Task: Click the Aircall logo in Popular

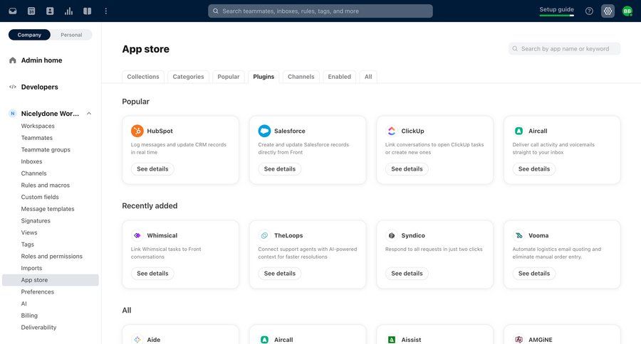Action: point(518,131)
